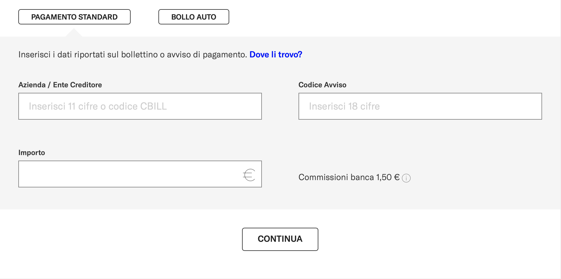The height and width of the screenshot is (279, 561).
Task: Focus the Azienda / Ente Creditore field
Action: coord(140,106)
